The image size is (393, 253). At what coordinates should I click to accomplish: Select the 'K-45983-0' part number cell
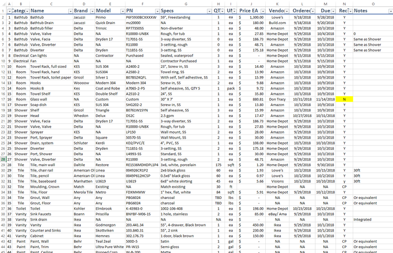tap(142, 209)
